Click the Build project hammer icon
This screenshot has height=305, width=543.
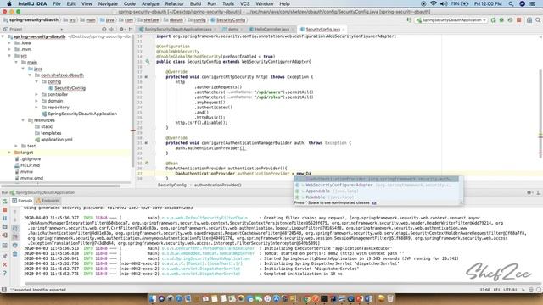point(409,20)
